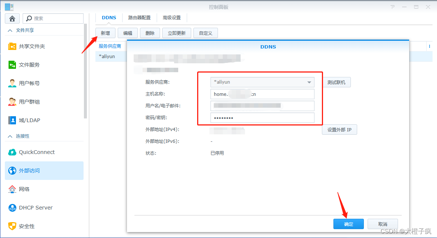Open DHCP Server settings
Screen dimensions: 437x238
point(35,207)
